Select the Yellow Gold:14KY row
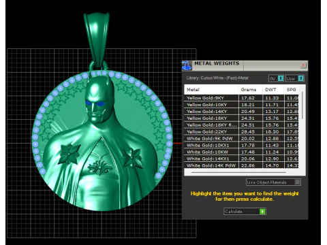327x245 pixels. coord(241,112)
